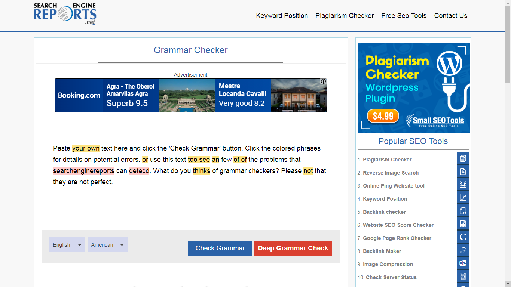Click highlighted phrase 'your own'

86,148
